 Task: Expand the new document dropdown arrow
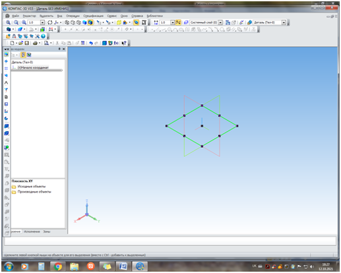point(16,43)
